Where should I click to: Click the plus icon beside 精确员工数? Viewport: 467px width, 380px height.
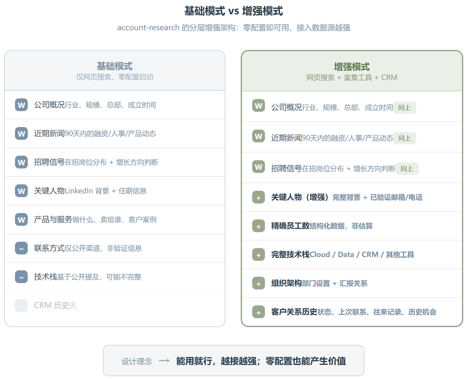tap(259, 226)
